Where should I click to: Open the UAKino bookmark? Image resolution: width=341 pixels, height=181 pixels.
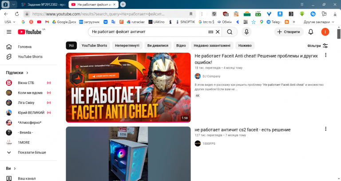(156, 22)
